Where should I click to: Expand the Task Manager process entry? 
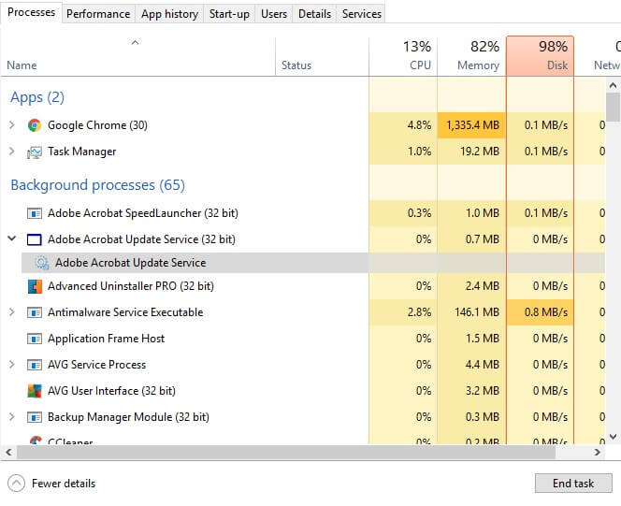12,152
